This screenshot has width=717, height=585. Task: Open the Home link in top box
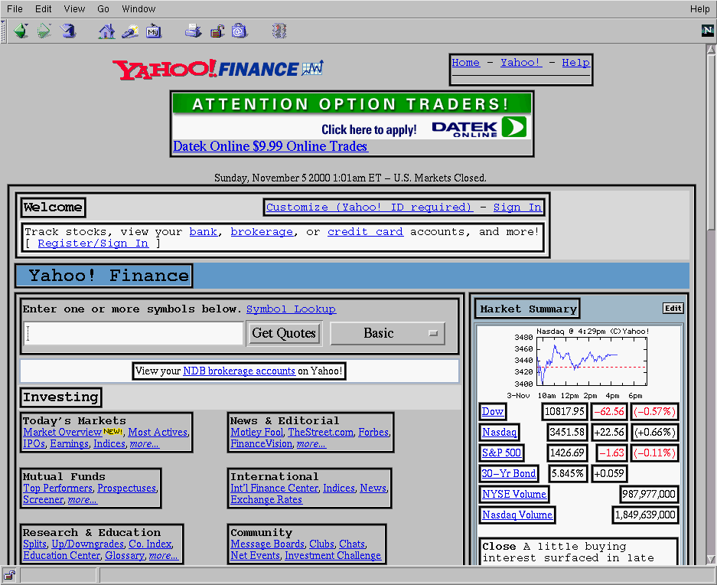[465, 62]
